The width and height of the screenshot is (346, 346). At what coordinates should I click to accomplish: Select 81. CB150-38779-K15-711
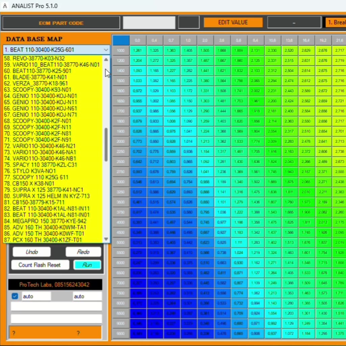(52, 202)
